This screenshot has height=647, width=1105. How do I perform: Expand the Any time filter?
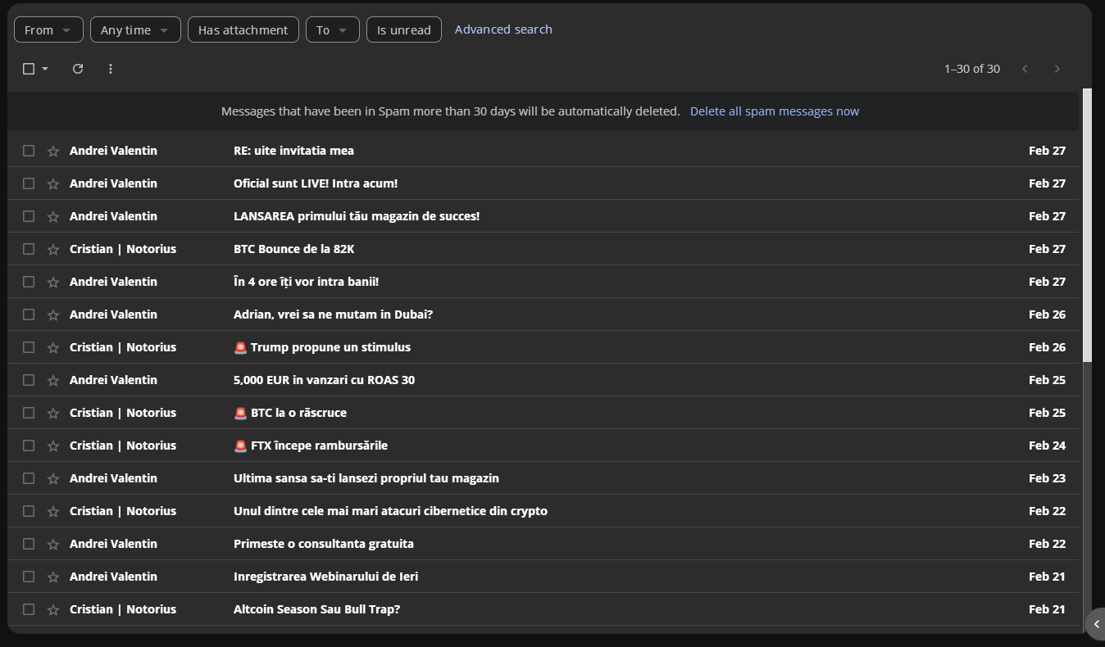pyautogui.click(x=134, y=30)
